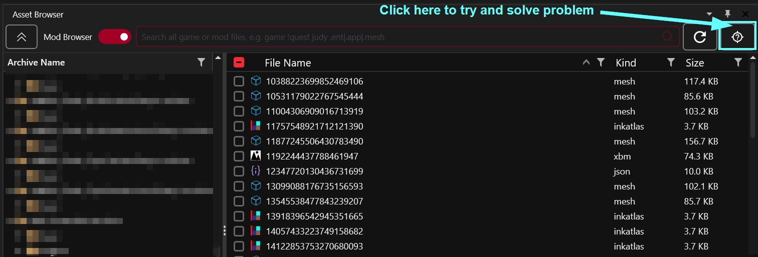Open the Archive Name filter icon
This screenshot has height=257, width=758.
tap(201, 62)
